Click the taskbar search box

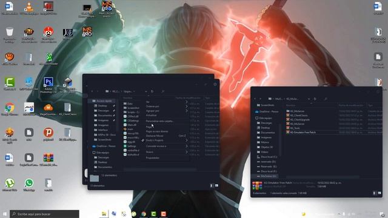tap(44, 214)
